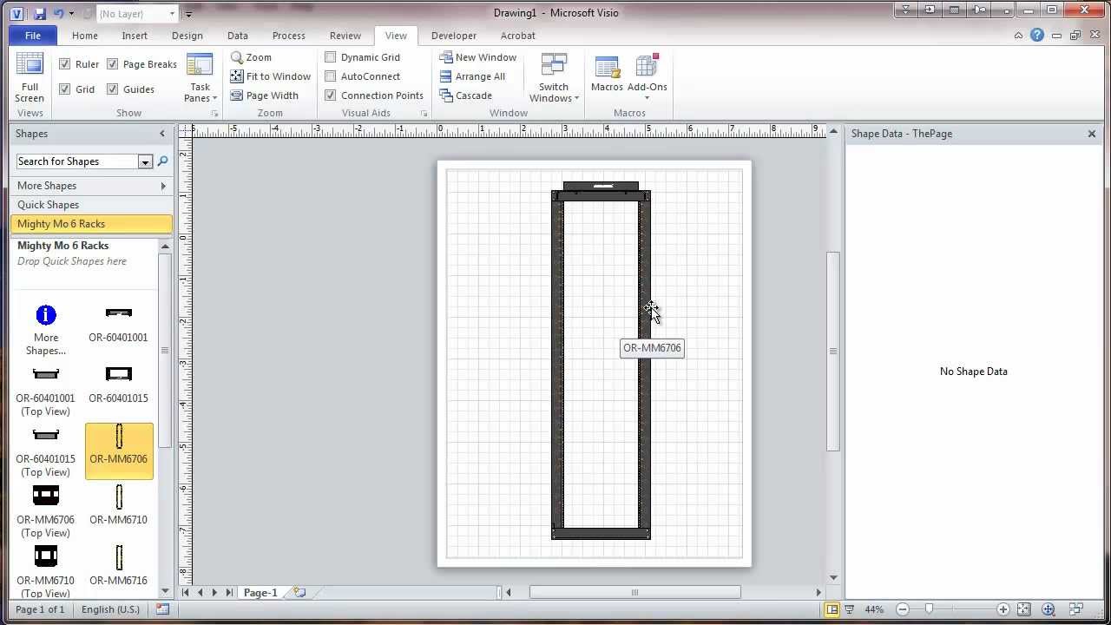Open the Pan and Zoom window icon
Viewport: 1111px width, 625px height.
(1049, 609)
